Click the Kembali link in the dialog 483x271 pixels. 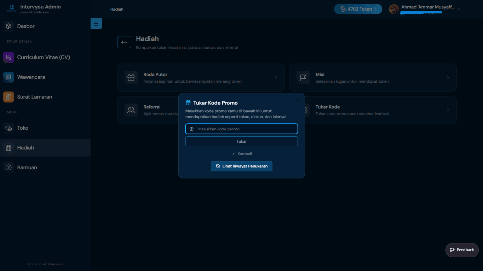[x=242, y=154]
